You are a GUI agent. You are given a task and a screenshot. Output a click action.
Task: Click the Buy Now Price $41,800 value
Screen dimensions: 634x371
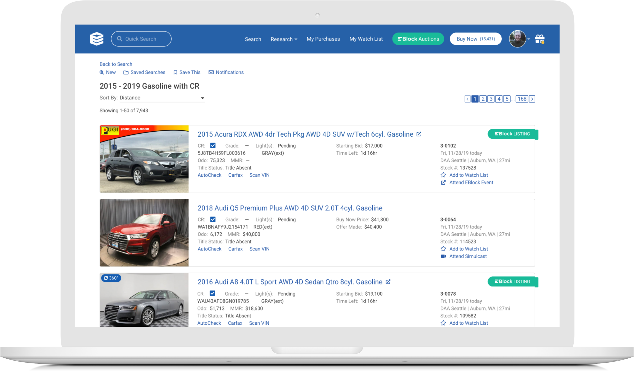pyautogui.click(x=380, y=220)
